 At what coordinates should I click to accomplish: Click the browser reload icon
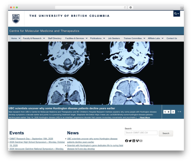125,7
